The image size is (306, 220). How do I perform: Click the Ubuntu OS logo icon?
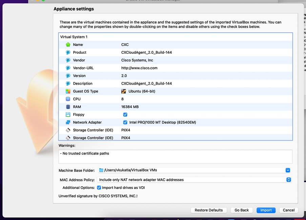(124, 91)
